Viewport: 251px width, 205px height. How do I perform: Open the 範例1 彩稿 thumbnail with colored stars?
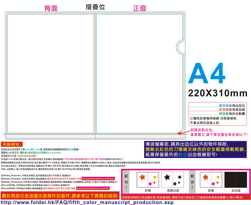coord(148,180)
